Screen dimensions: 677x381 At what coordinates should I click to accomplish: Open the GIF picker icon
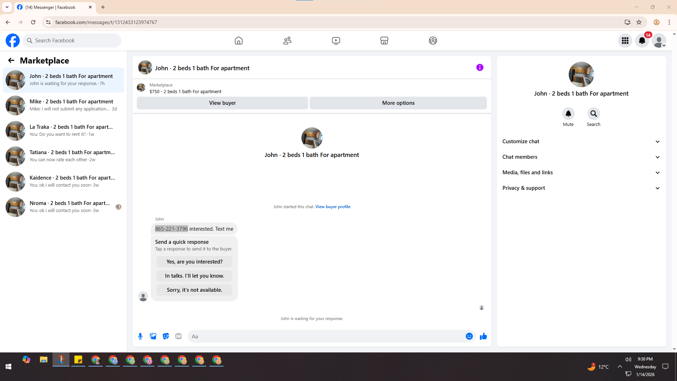(x=178, y=336)
